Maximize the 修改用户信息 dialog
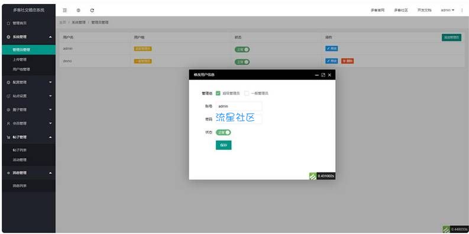Image resolution: width=469 pixels, height=234 pixels. [x=323, y=75]
